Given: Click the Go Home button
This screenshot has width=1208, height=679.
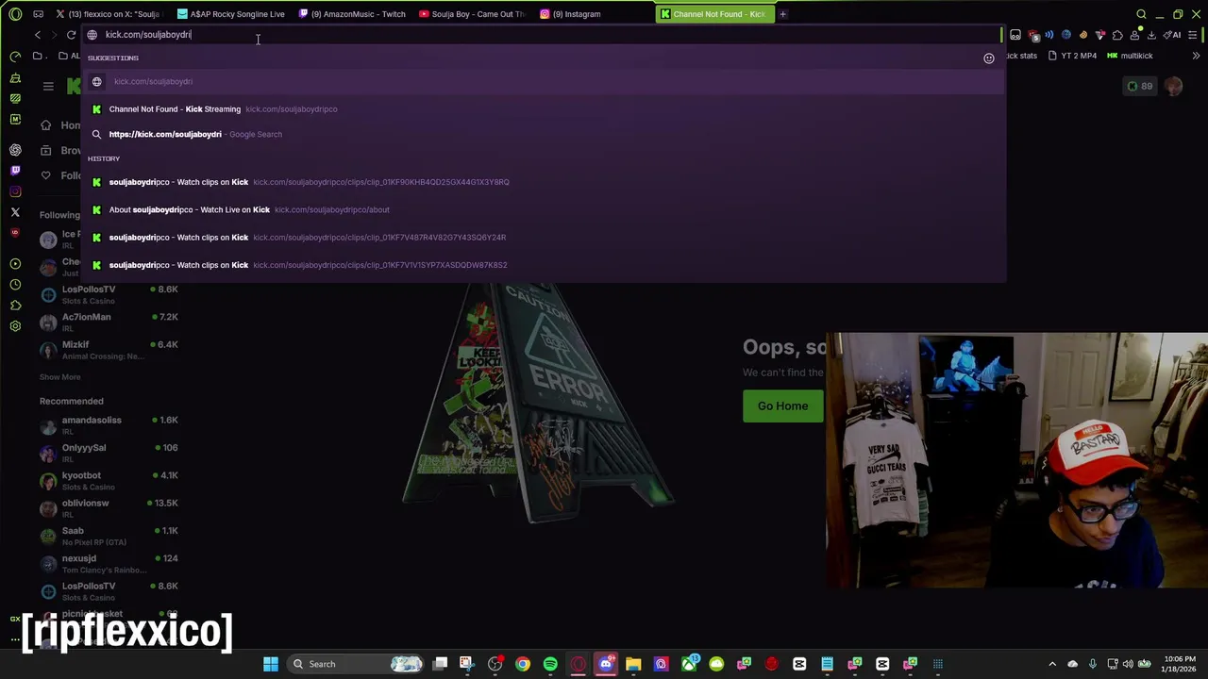Looking at the screenshot, I should [782, 406].
